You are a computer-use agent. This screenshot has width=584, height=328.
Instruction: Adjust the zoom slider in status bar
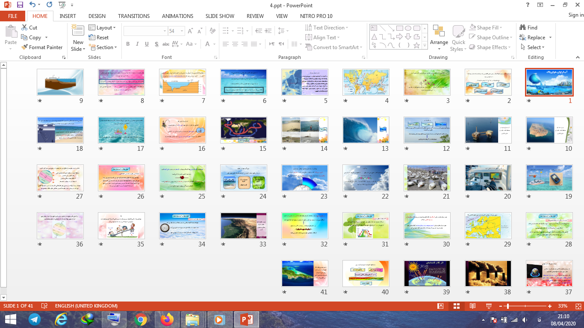[x=507, y=306]
